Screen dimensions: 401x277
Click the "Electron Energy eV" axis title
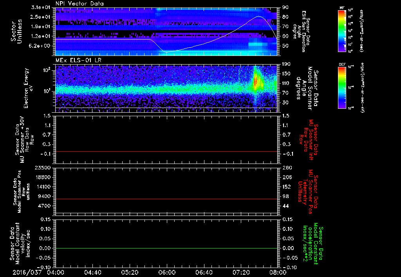(x=28, y=88)
